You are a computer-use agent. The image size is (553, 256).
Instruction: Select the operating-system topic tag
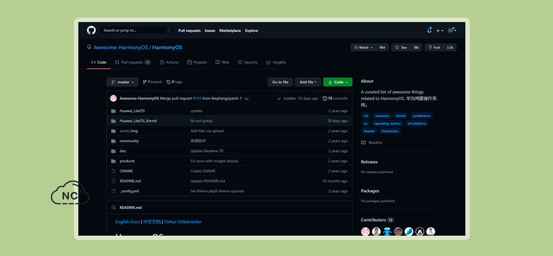[x=388, y=124]
